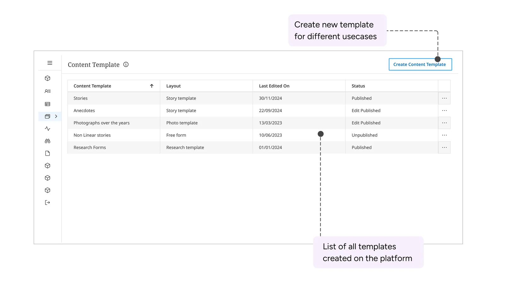Open the more options menu for the Stories row
This screenshot has height=296, width=505.
click(444, 98)
